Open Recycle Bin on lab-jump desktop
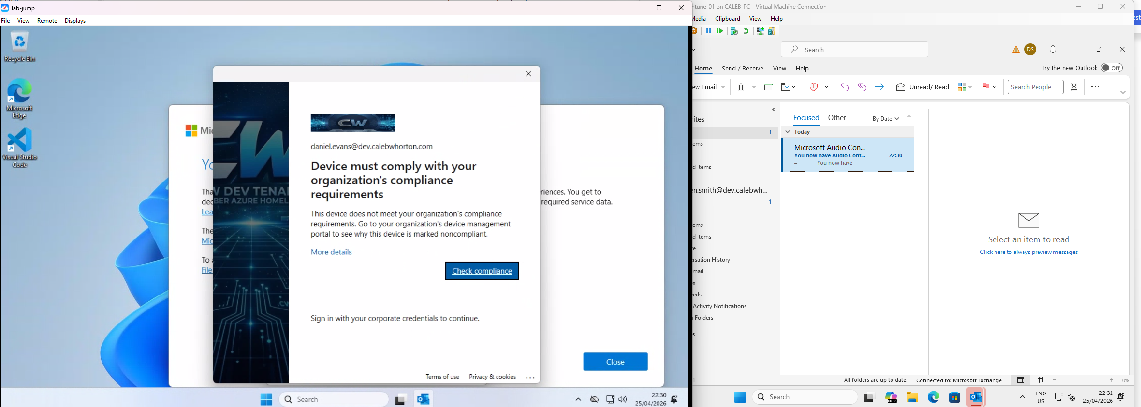The height and width of the screenshot is (407, 1141). pyautogui.click(x=20, y=47)
